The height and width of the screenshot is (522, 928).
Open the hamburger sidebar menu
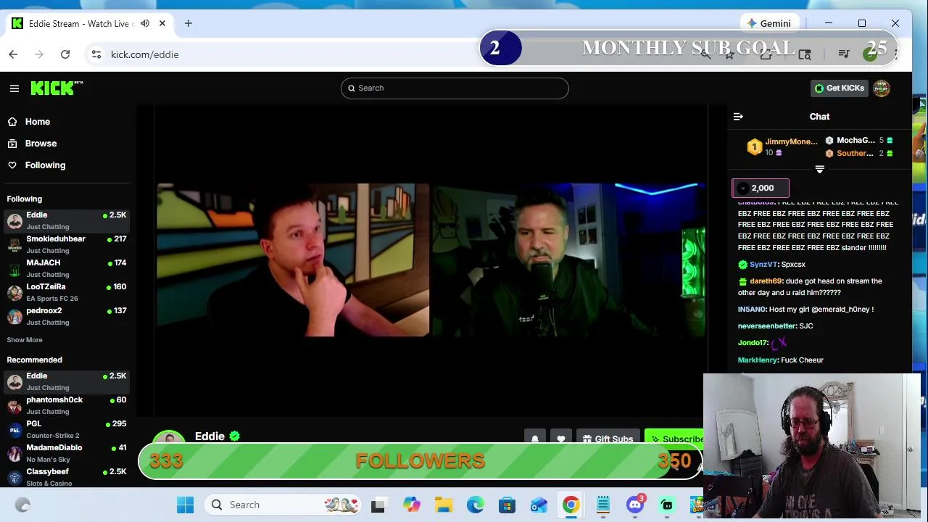[14, 88]
